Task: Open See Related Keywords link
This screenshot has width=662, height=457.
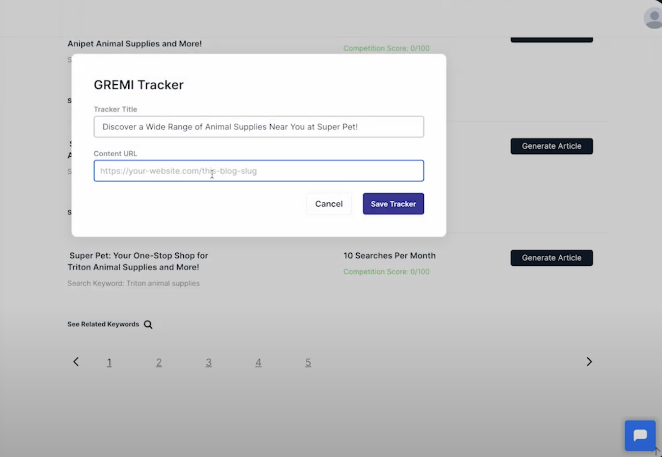Action: pyautogui.click(x=103, y=324)
